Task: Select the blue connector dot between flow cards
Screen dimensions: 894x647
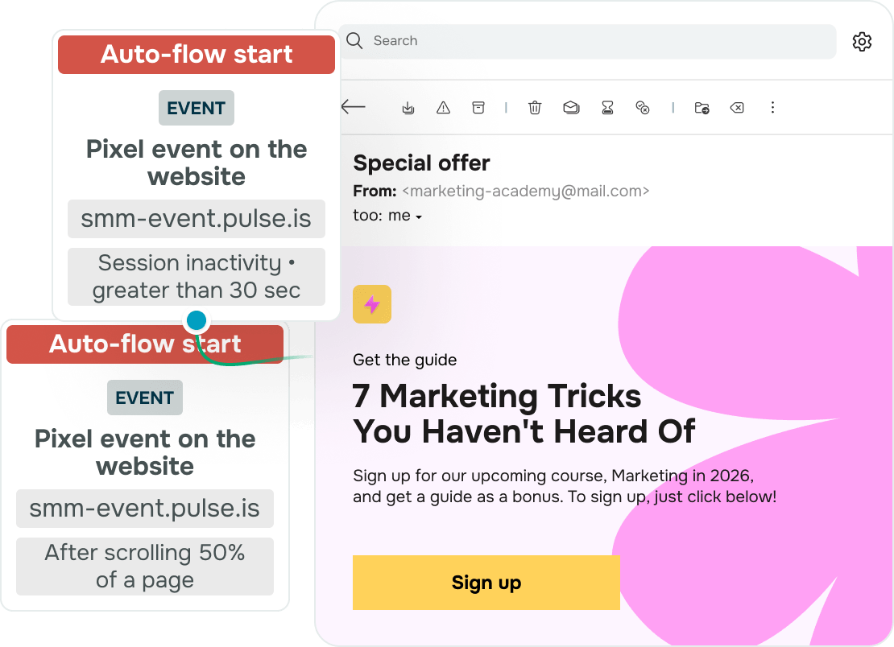Action: (x=197, y=320)
